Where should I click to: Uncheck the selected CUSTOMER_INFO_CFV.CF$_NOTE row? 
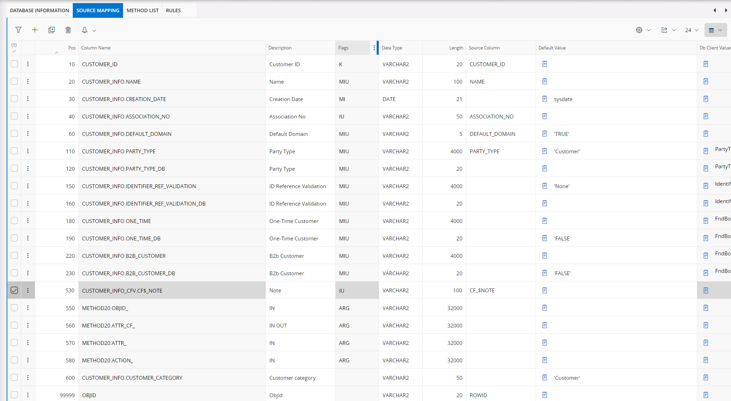(14, 290)
